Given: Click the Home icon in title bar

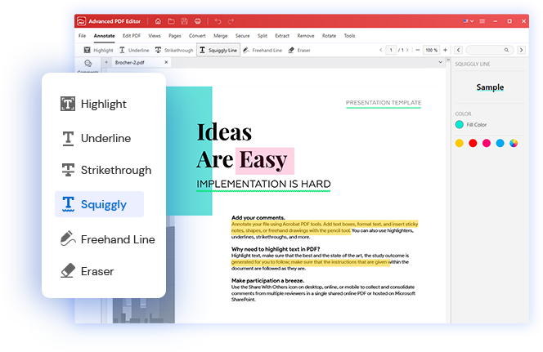Looking at the screenshot, I should (x=158, y=21).
